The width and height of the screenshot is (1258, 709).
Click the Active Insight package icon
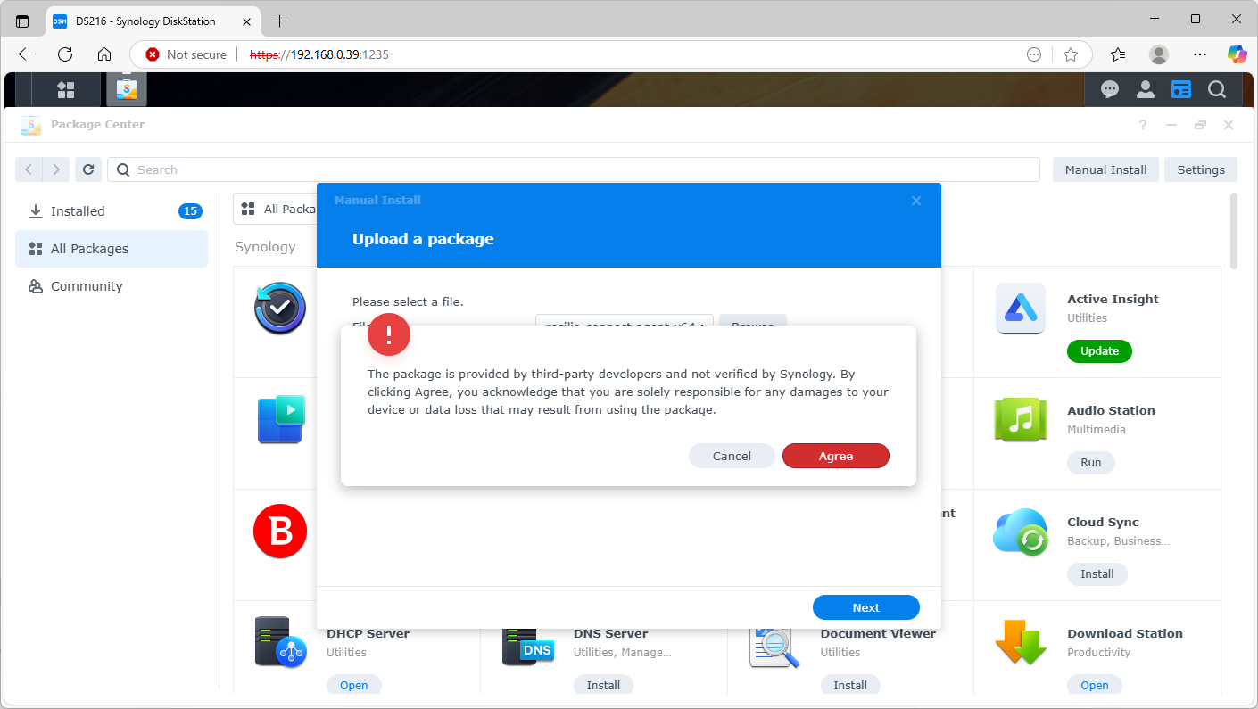tap(1020, 308)
